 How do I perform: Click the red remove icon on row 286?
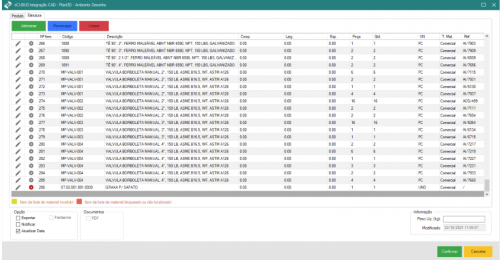[x=31, y=187]
